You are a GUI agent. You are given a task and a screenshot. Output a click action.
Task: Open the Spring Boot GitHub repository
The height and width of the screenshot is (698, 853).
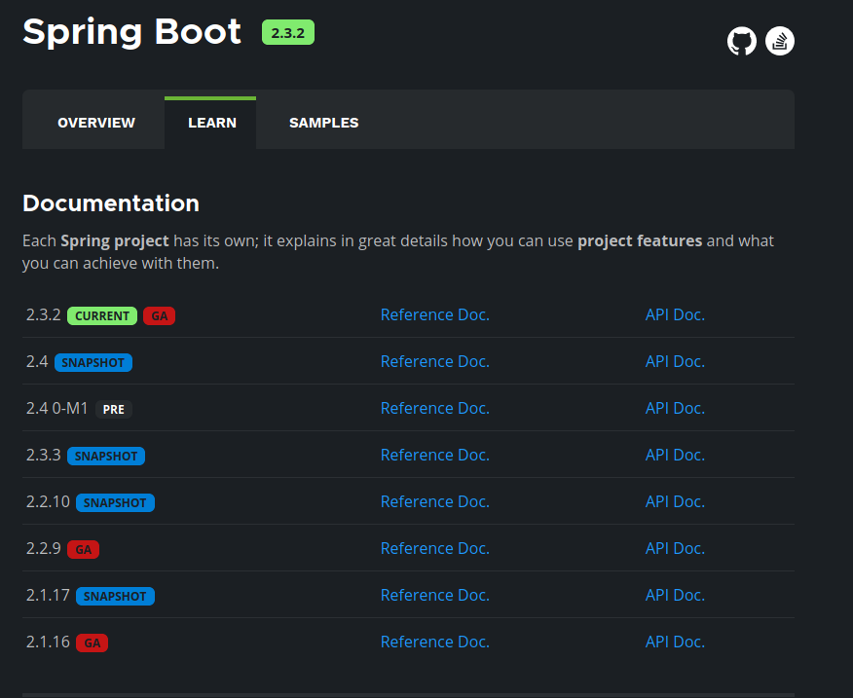(741, 41)
